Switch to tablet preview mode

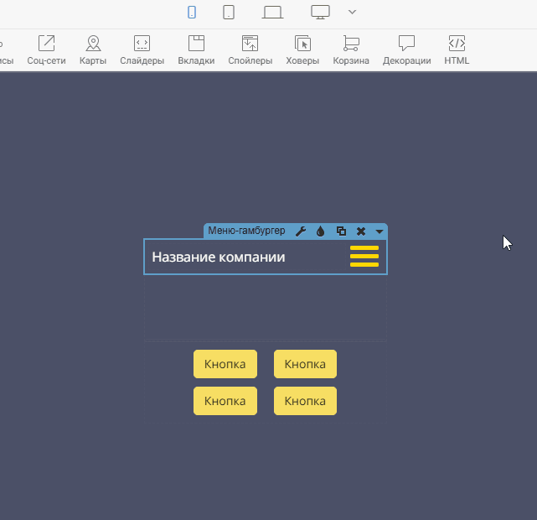click(x=228, y=12)
